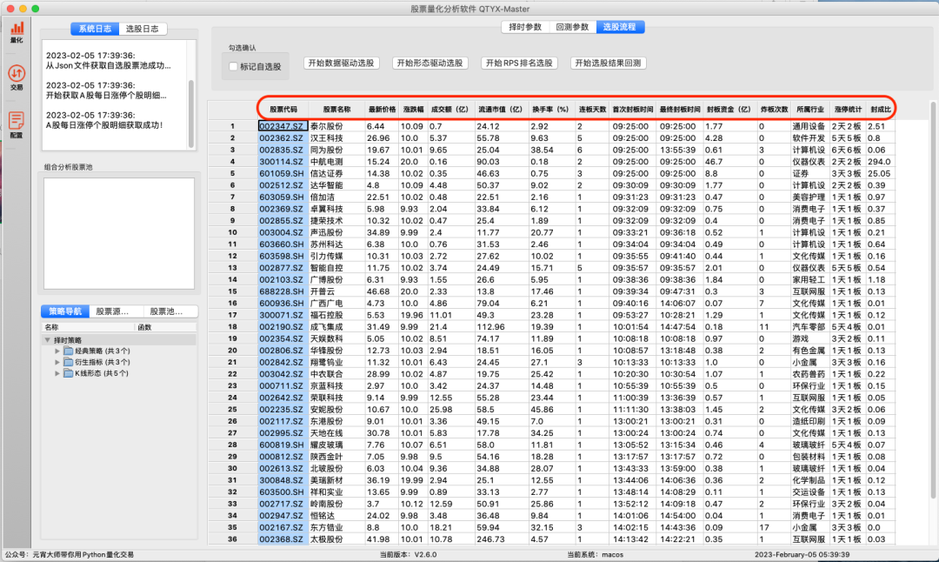Select row number 10 header

[x=232, y=232]
